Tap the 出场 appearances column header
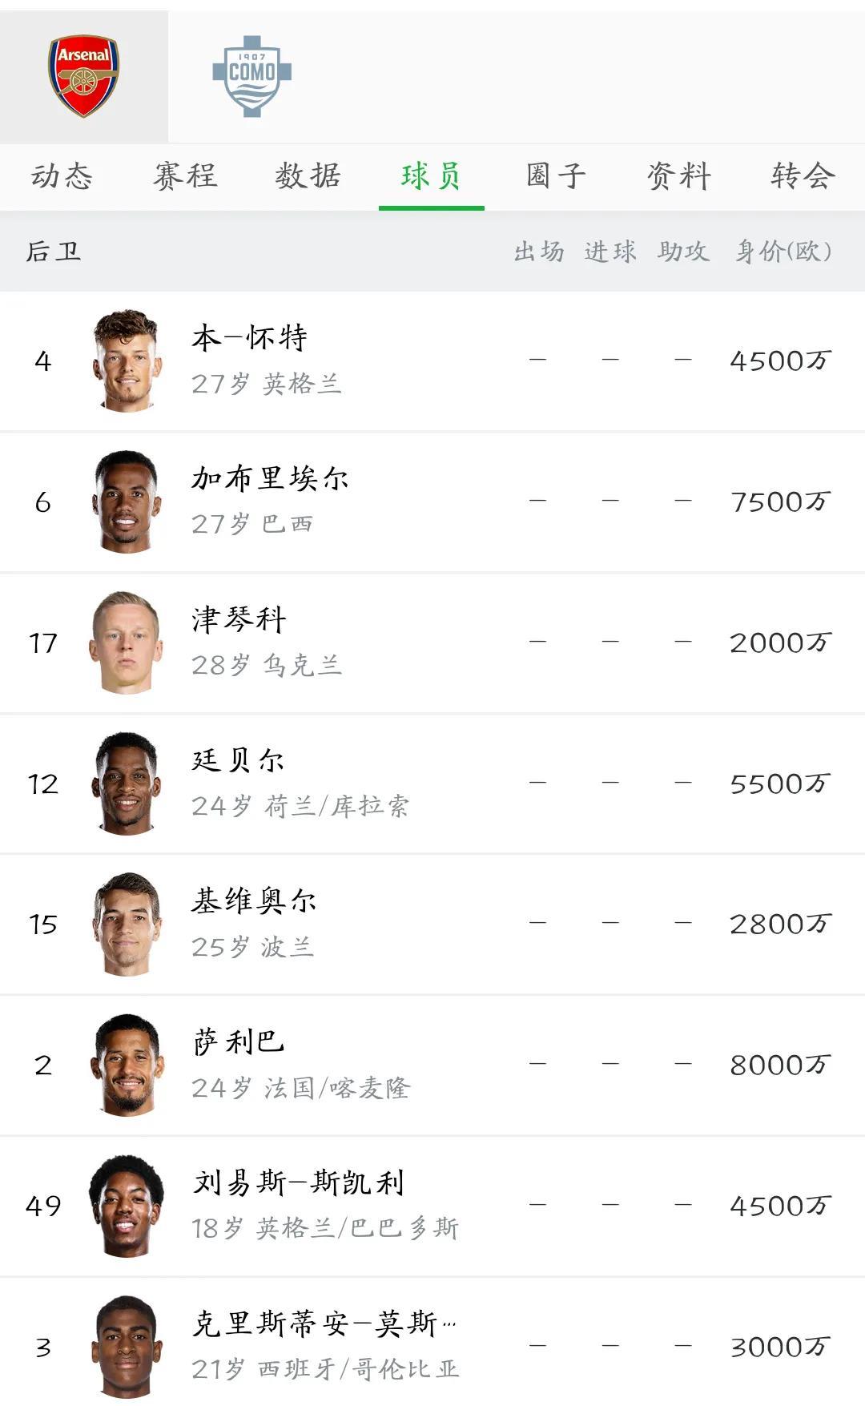The image size is (865, 1406). [538, 252]
